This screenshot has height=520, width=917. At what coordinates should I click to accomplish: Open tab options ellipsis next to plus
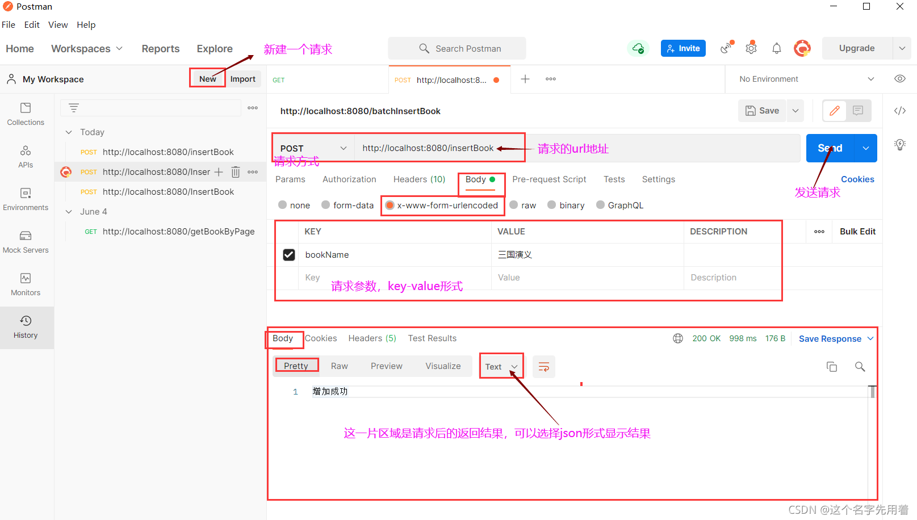tap(551, 79)
